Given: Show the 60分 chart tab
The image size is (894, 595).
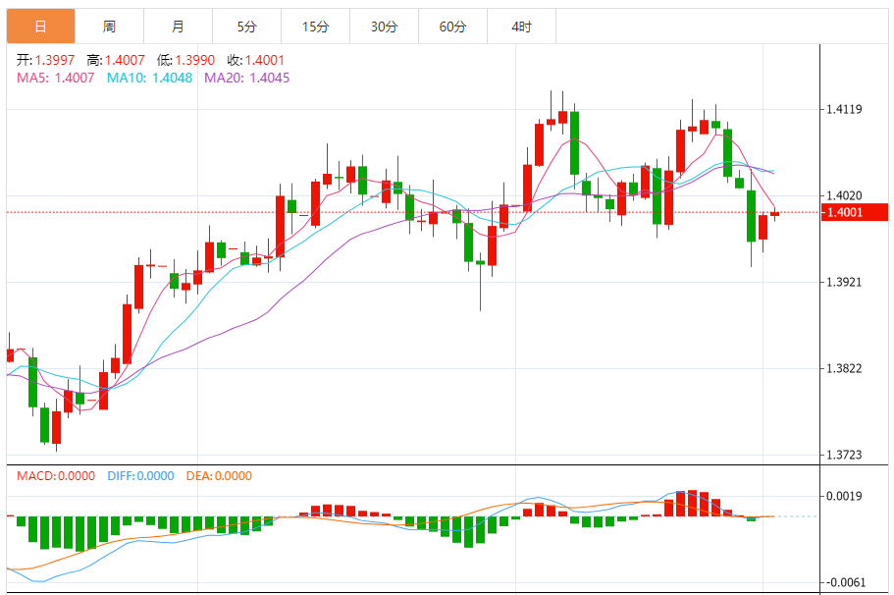Looking at the screenshot, I should [452, 27].
